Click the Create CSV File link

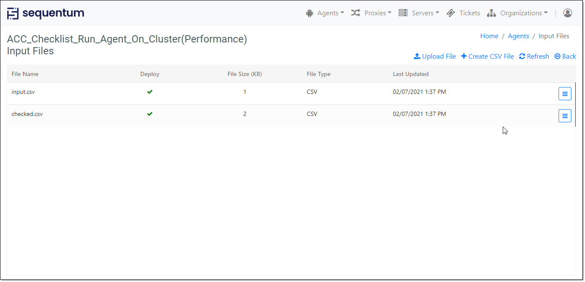(487, 56)
